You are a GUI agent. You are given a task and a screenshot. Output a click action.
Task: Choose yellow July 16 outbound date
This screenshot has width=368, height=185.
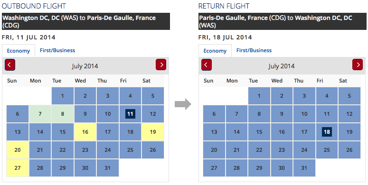(85, 132)
